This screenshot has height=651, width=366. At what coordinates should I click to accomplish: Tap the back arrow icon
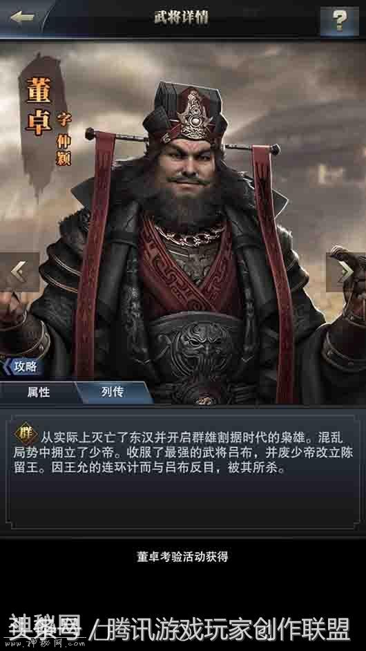[21, 17]
